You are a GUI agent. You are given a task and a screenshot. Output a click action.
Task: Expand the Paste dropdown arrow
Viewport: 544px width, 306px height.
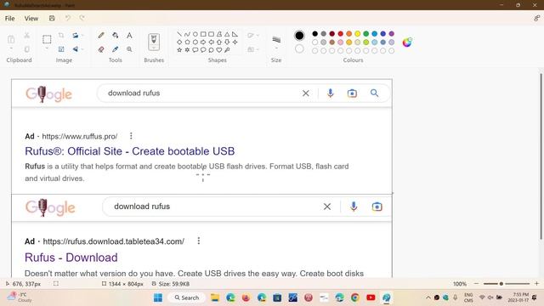click(11, 48)
